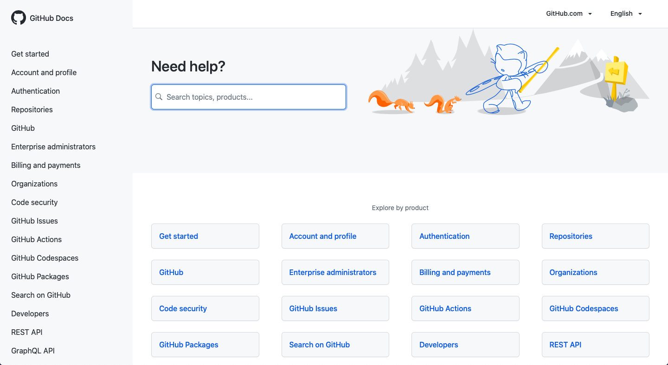The width and height of the screenshot is (668, 365).
Task: Open the Billing and payments card
Action: (465, 272)
